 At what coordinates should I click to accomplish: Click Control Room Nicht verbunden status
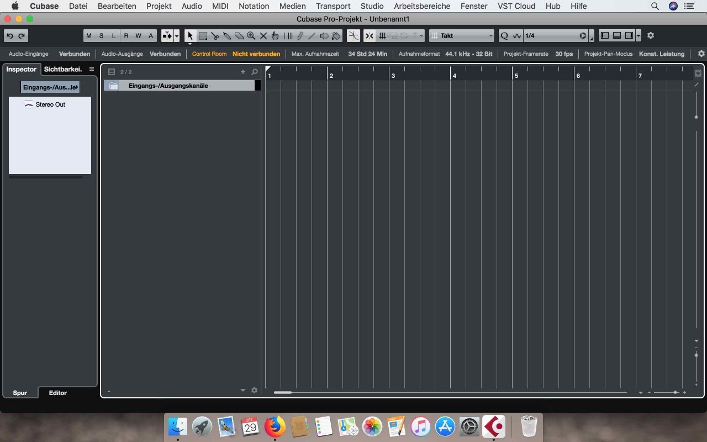[236, 54]
